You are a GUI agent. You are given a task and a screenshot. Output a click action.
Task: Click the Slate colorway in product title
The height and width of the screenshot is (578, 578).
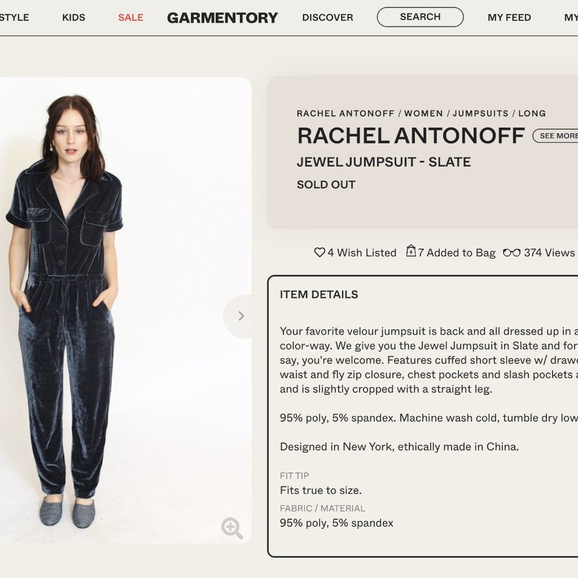451,162
